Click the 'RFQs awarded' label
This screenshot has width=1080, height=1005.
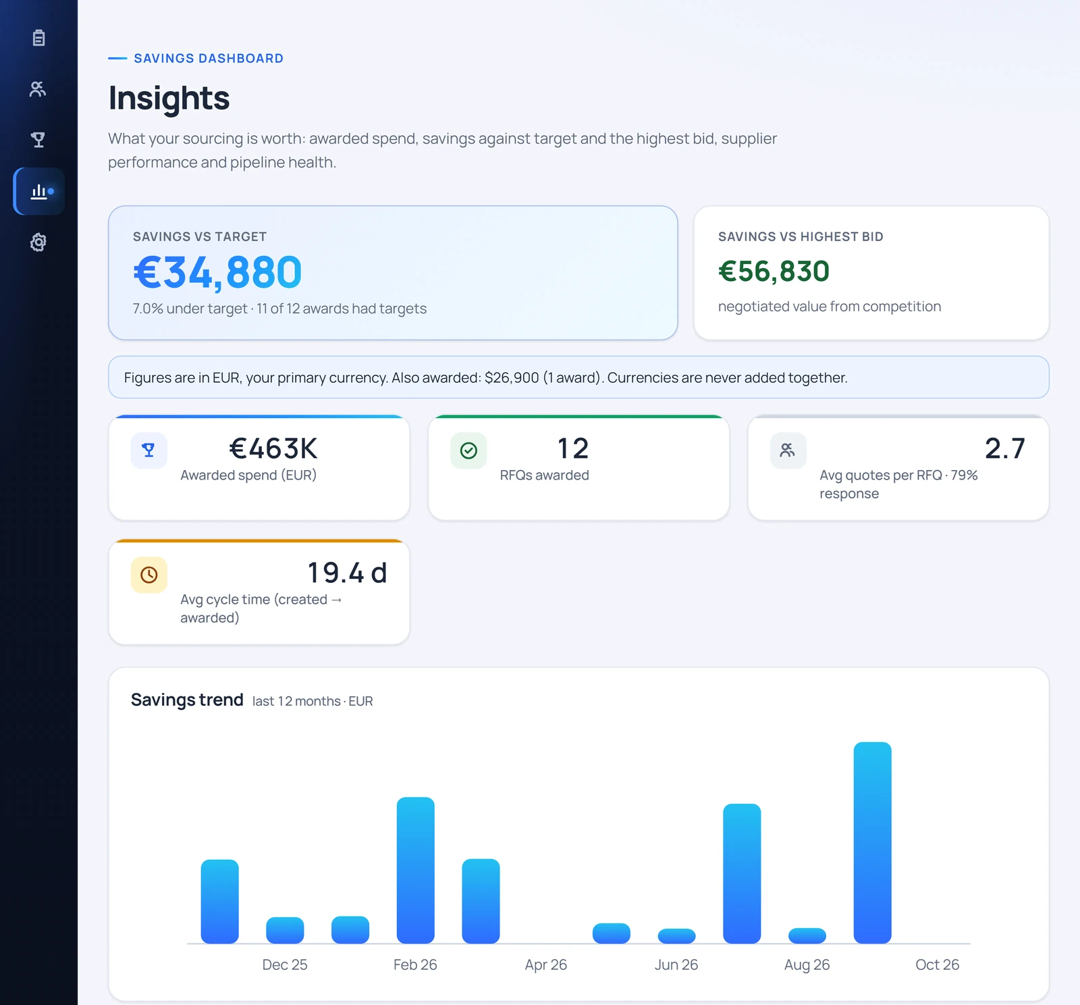click(545, 475)
